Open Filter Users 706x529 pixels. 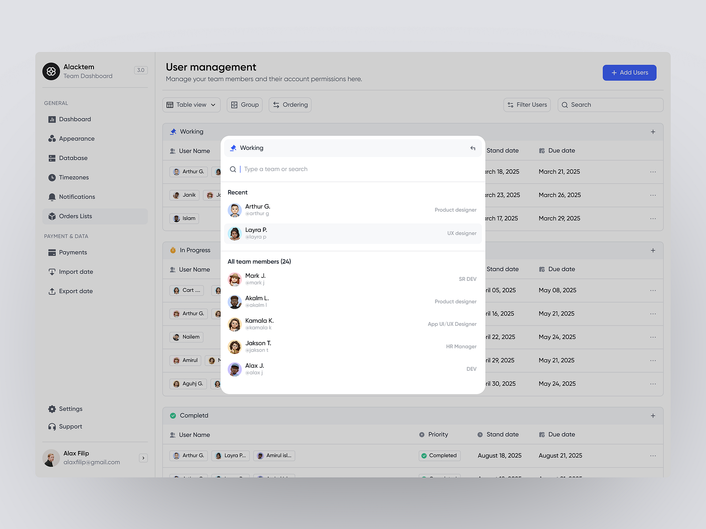[x=527, y=104]
